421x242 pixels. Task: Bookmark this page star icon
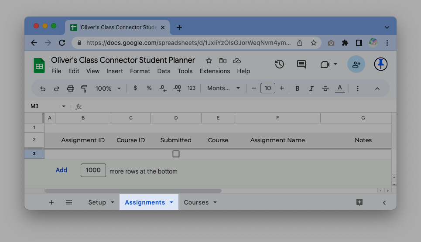(314, 43)
